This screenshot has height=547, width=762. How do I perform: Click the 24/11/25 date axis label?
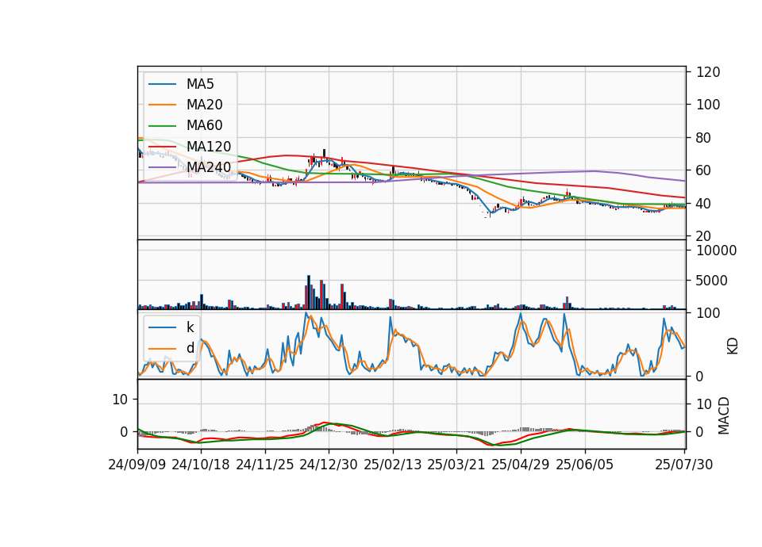click(265, 465)
